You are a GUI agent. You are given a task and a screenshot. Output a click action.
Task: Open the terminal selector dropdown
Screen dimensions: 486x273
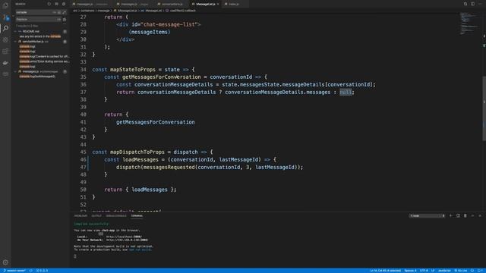click(x=428, y=215)
